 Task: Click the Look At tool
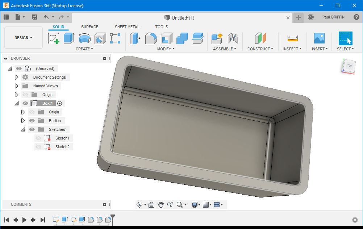click(151, 204)
